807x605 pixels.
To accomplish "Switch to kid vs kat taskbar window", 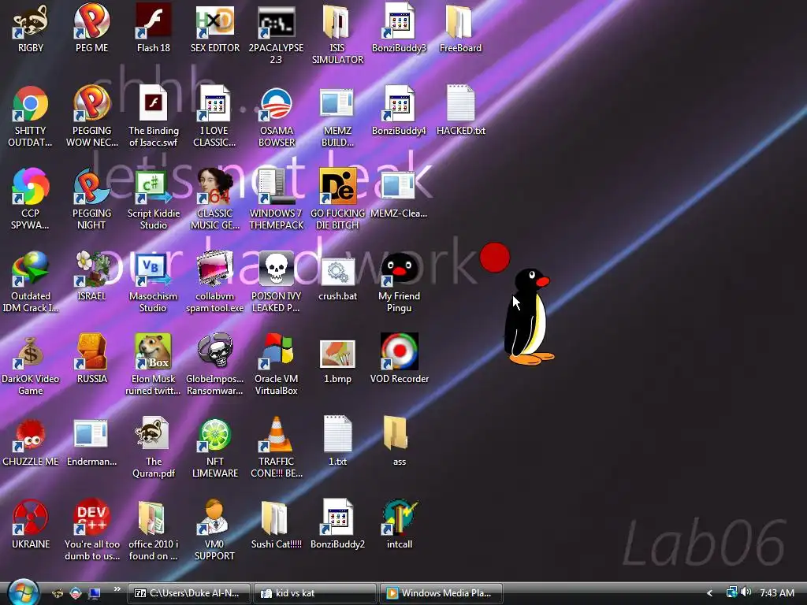I will coord(315,593).
